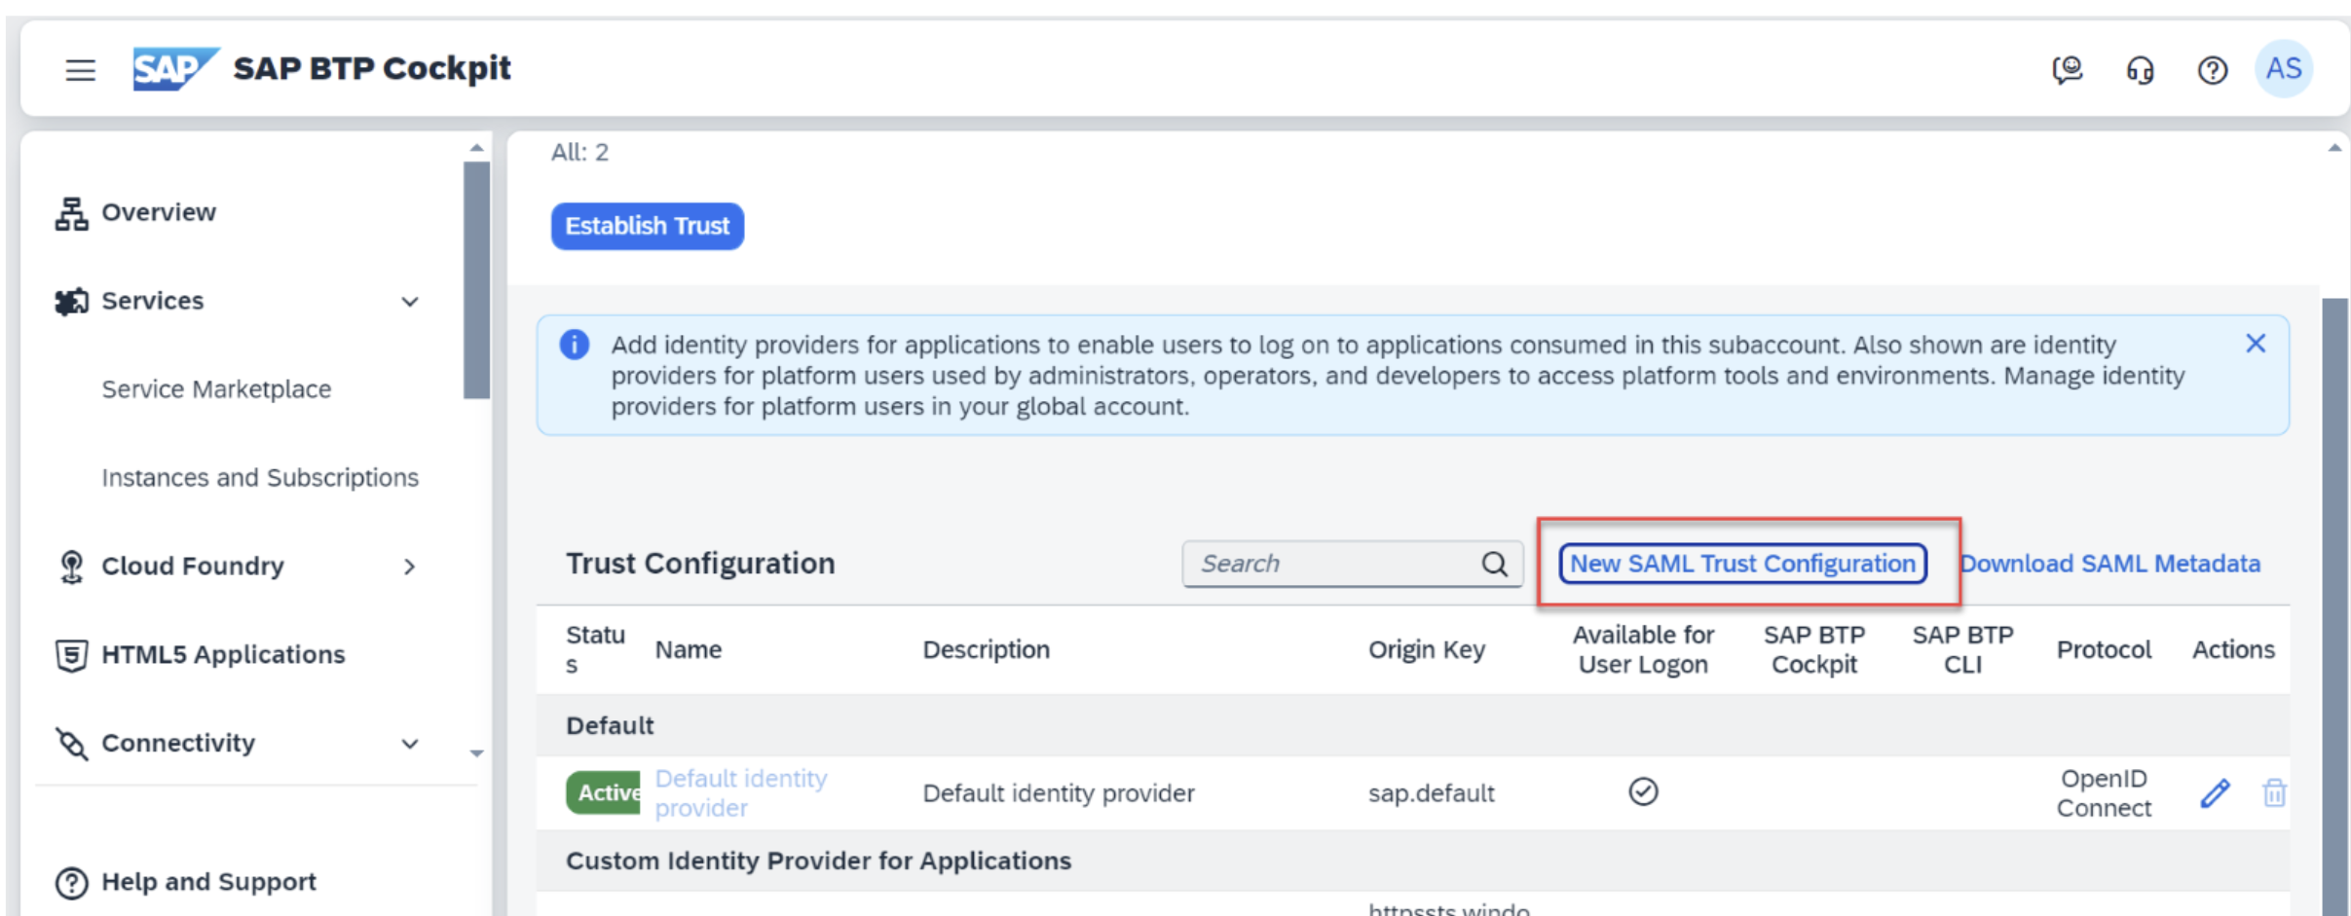Go to Overview
The height and width of the screenshot is (916, 2351).
pos(159,212)
